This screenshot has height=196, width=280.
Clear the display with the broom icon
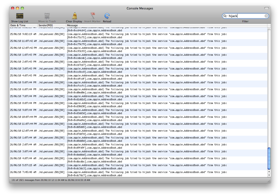[75, 16]
